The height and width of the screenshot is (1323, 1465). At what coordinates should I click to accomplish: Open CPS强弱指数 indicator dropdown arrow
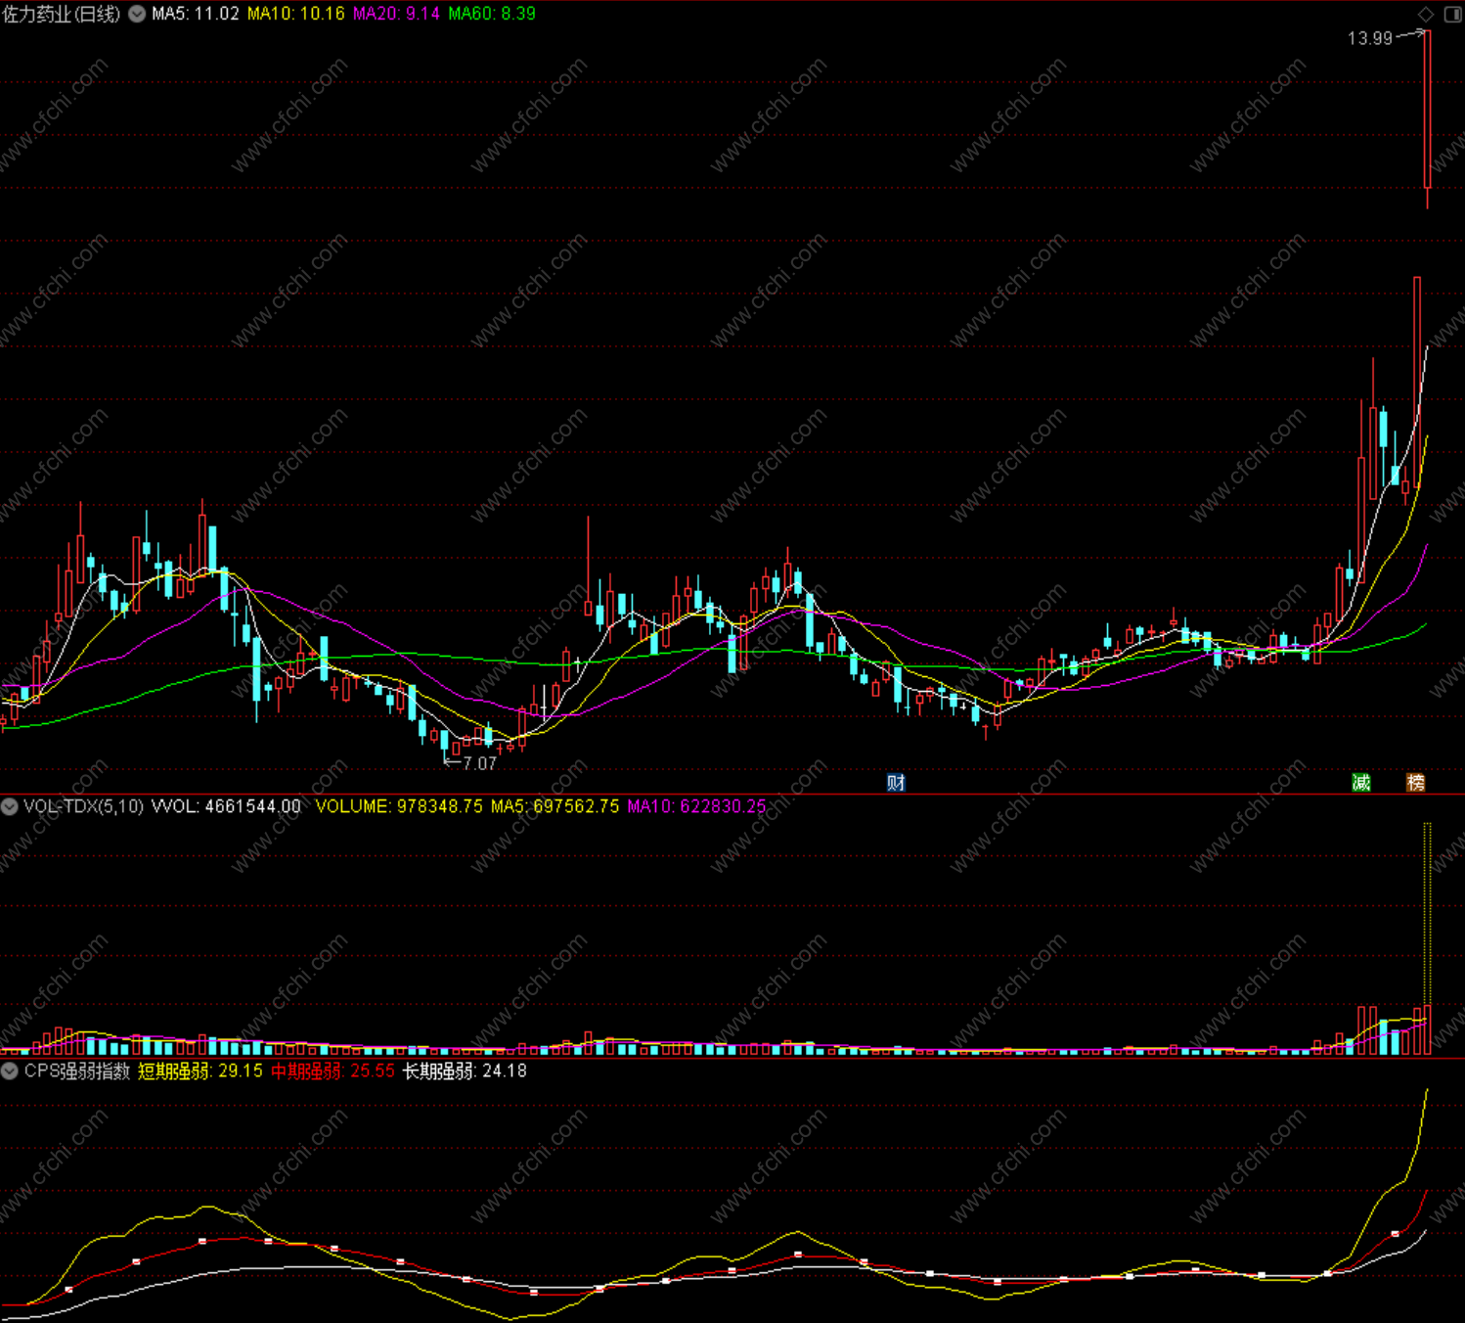(x=10, y=1071)
